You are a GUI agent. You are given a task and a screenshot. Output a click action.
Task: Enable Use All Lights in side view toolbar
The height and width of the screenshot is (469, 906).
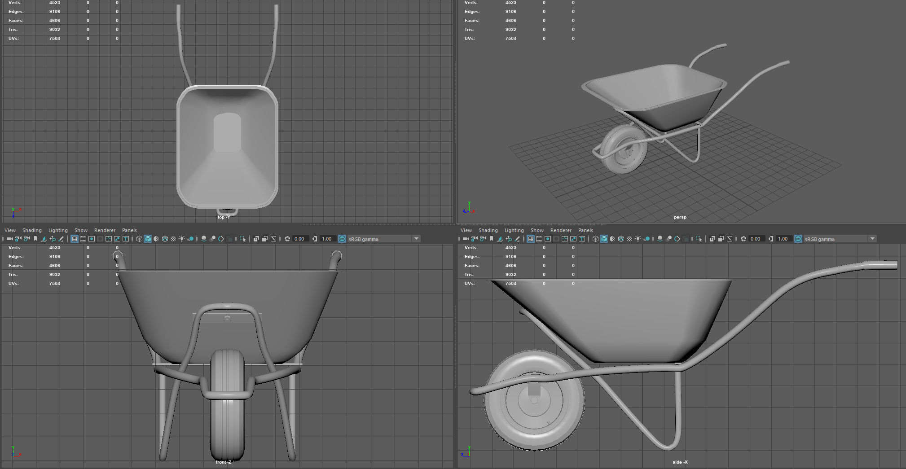pyautogui.click(x=638, y=239)
